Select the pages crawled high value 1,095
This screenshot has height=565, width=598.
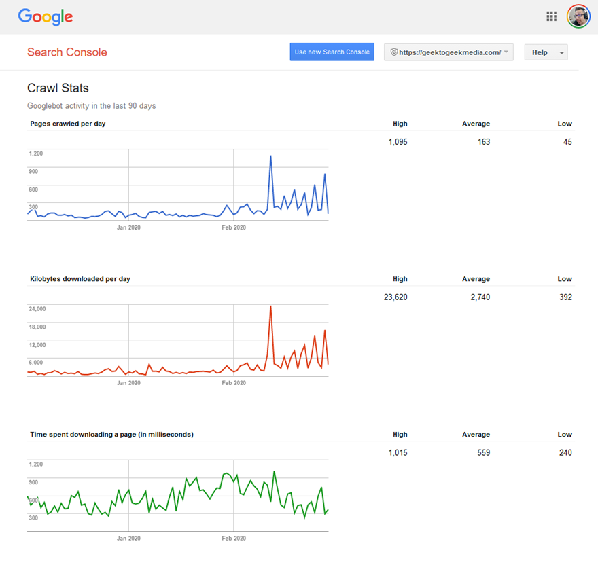[398, 142]
